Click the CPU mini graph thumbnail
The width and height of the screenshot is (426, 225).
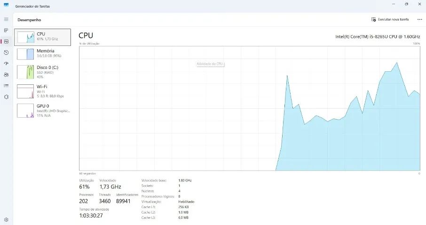25,37
